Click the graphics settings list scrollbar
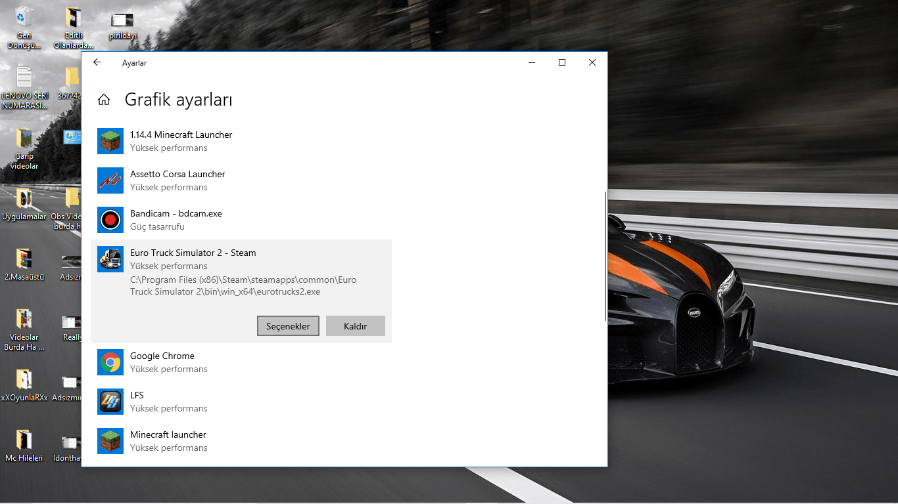 [605, 256]
